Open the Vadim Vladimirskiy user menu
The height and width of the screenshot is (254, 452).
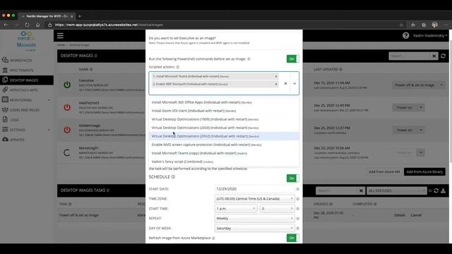[x=430, y=36]
